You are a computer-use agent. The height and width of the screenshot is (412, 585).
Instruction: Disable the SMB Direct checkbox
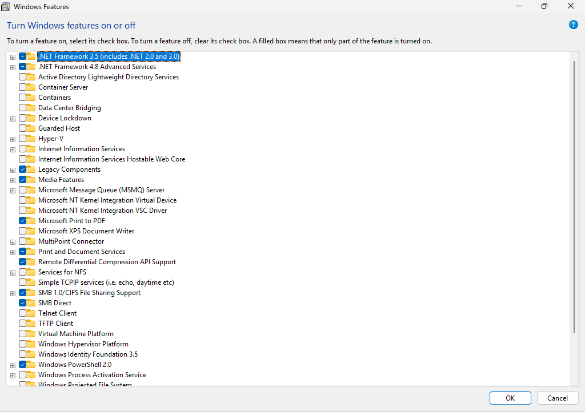22,303
